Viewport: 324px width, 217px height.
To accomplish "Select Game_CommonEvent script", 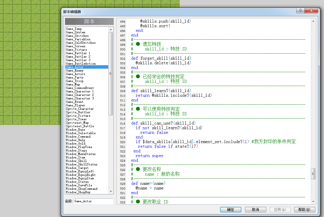I will coord(87,88).
